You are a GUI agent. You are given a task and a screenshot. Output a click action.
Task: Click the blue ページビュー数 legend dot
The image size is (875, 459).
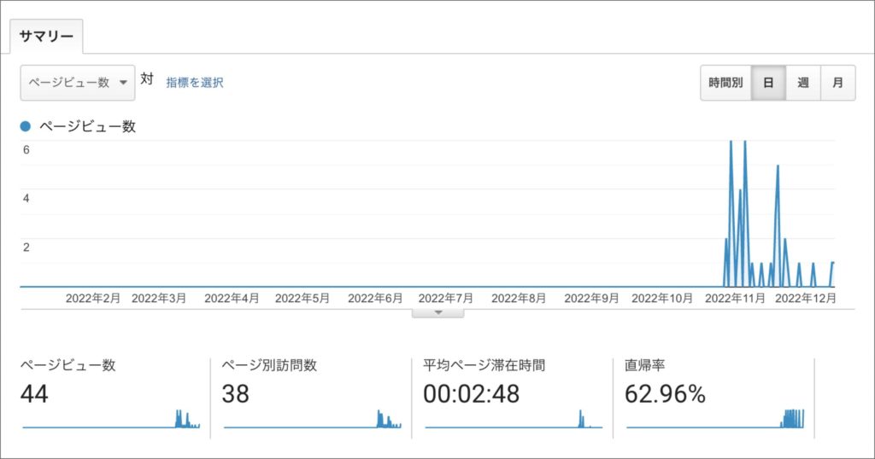point(26,126)
